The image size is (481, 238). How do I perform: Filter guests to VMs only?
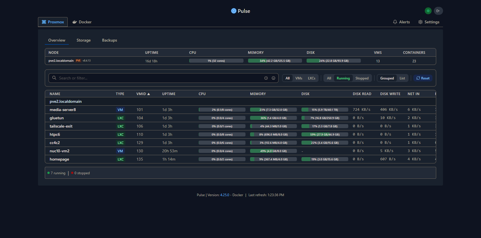[299, 78]
